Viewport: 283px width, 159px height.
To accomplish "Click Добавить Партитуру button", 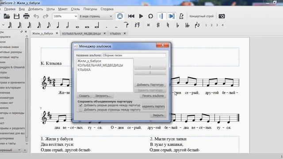I will click(x=150, y=84).
